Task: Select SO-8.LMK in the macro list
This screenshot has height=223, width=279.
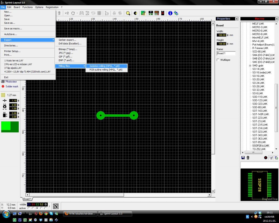Action: pyautogui.click(x=257, y=93)
